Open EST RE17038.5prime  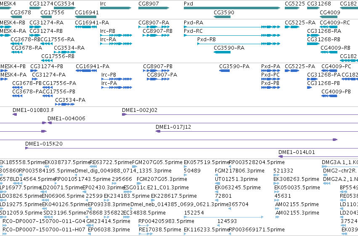click(x=160, y=230)
